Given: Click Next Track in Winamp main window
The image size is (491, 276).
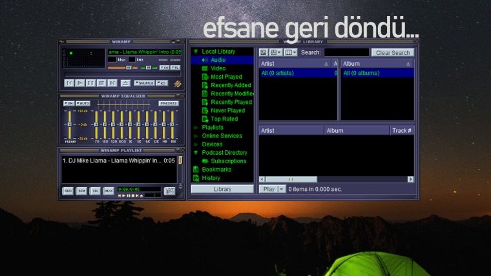Looking at the screenshot, I should [x=112, y=83].
